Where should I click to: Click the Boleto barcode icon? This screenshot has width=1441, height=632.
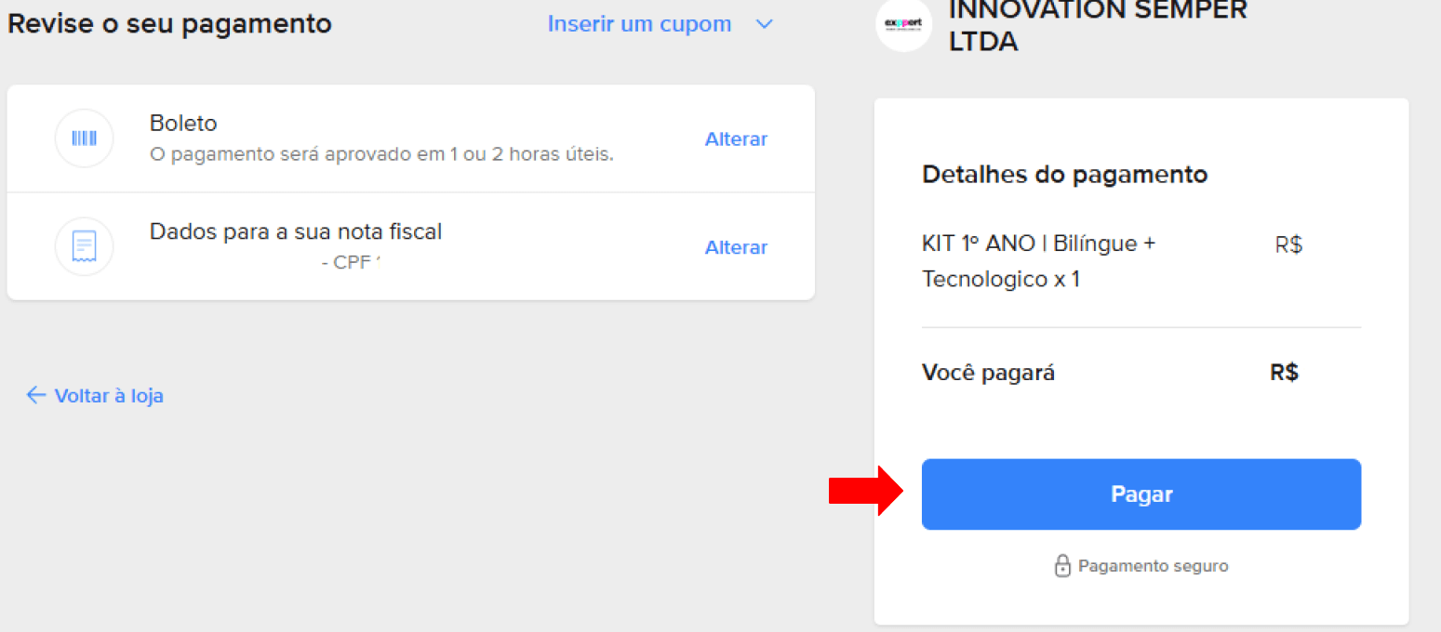[84, 138]
